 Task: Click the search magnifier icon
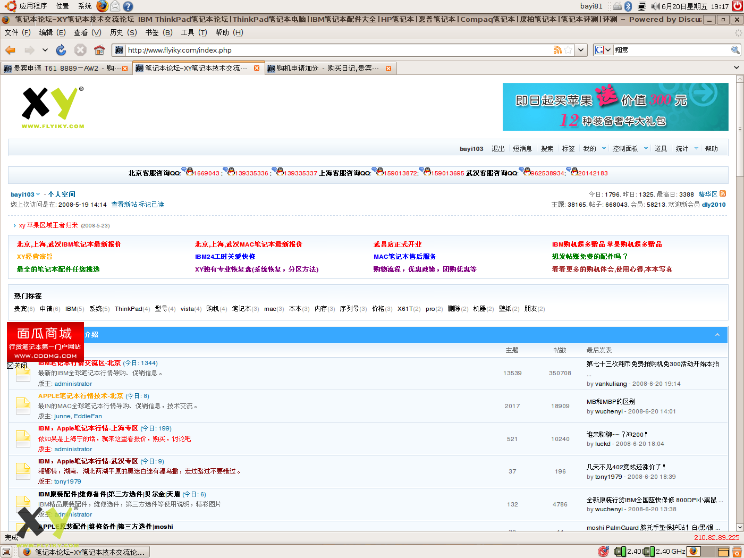(x=735, y=50)
